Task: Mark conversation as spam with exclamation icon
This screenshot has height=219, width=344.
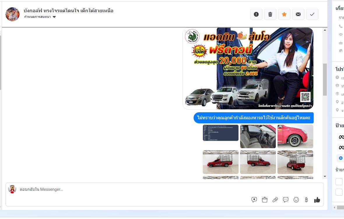Action: (256, 14)
